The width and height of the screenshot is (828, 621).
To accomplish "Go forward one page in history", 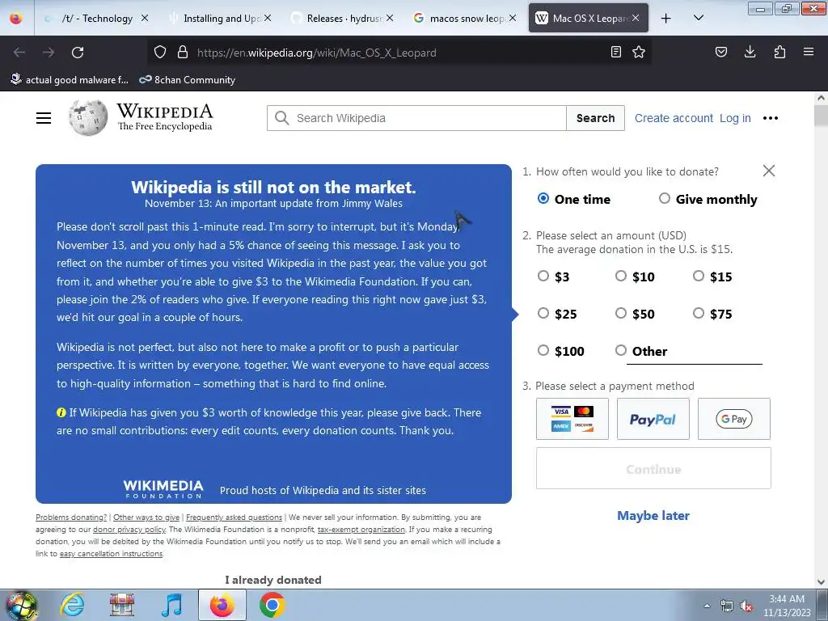I will 49,53.
